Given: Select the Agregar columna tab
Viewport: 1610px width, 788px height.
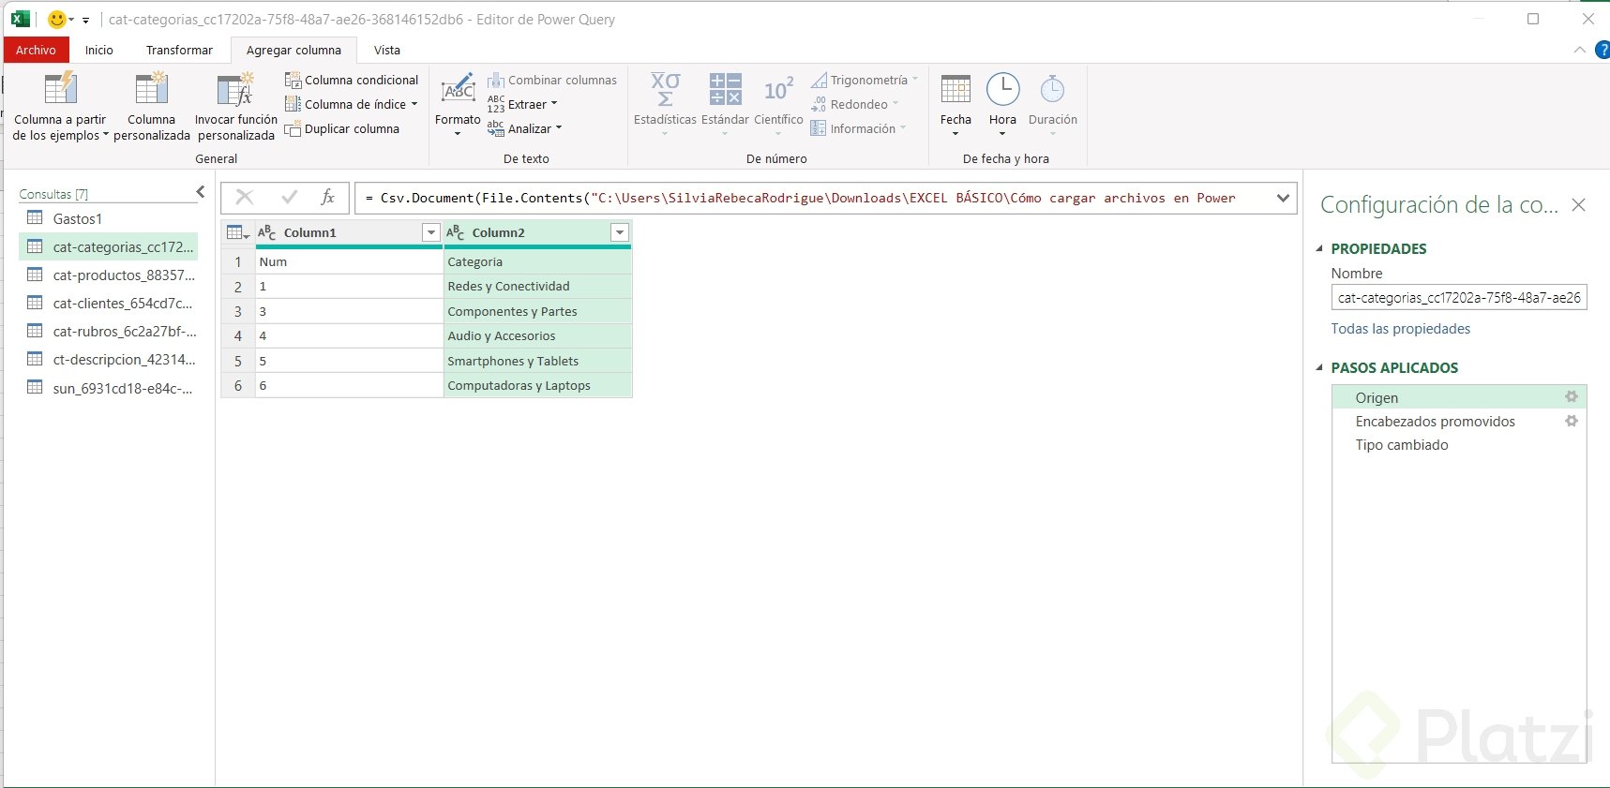Looking at the screenshot, I should [x=293, y=50].
